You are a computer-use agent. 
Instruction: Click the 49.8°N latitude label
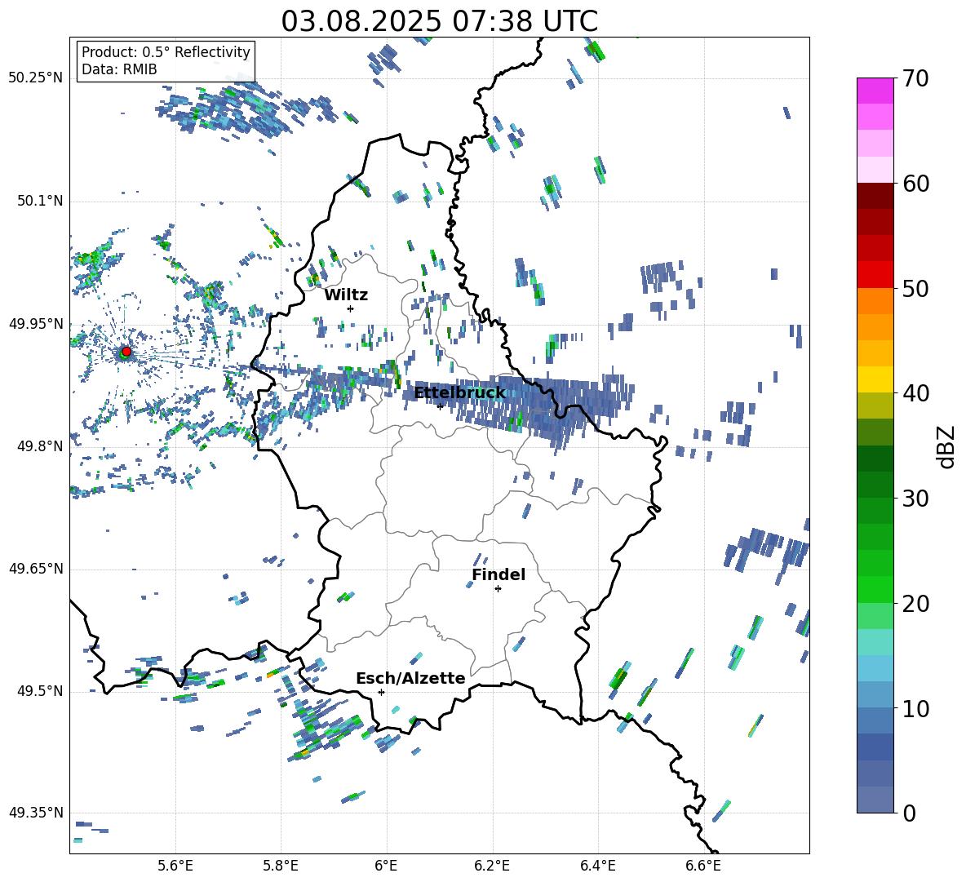click(x=39, y=446)
